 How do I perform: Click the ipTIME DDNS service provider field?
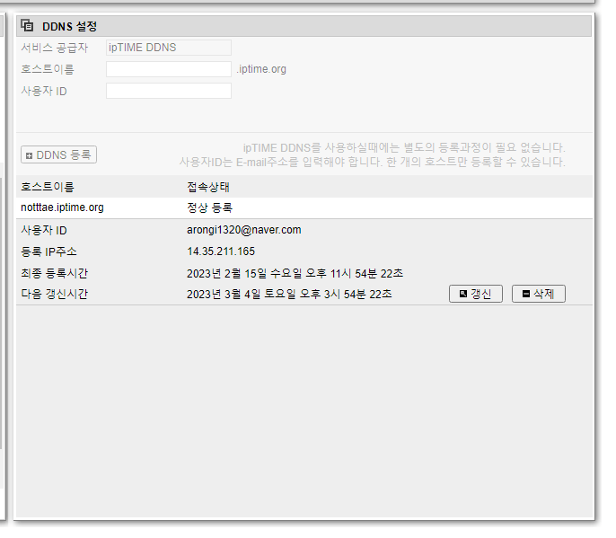click(x=169, y=48)
